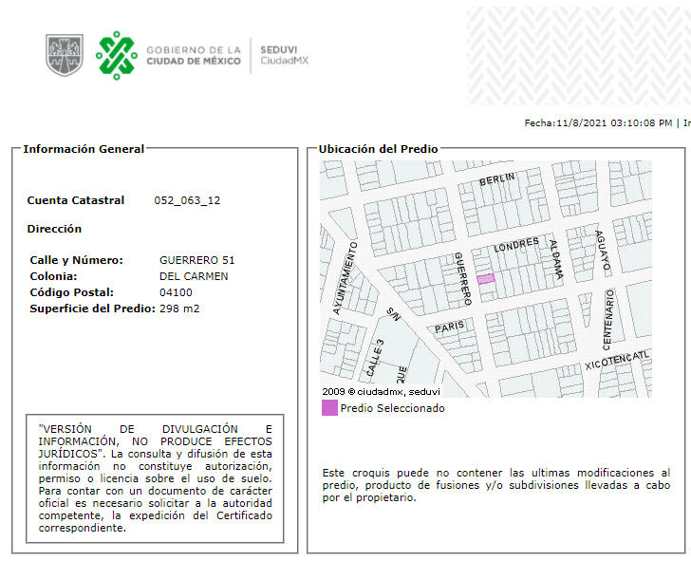Click the Dirección heading
The height and width of the screenshot is (561, 691).
[x=54, y=229]
